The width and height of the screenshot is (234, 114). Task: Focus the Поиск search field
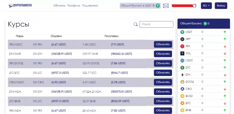pos(156,24)
